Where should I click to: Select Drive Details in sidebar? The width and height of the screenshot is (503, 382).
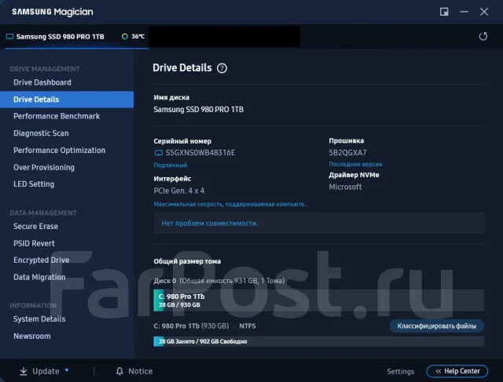[x=67, y=100]
